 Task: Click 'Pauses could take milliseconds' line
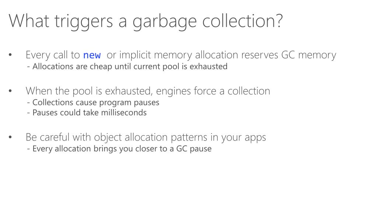click(87, 112)
